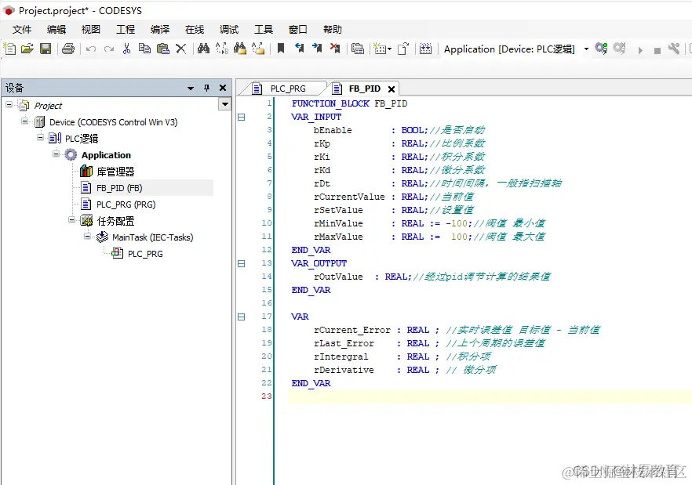Open the 编辑 menu
This screenshot has width=692, height=485.
(56, 30)
